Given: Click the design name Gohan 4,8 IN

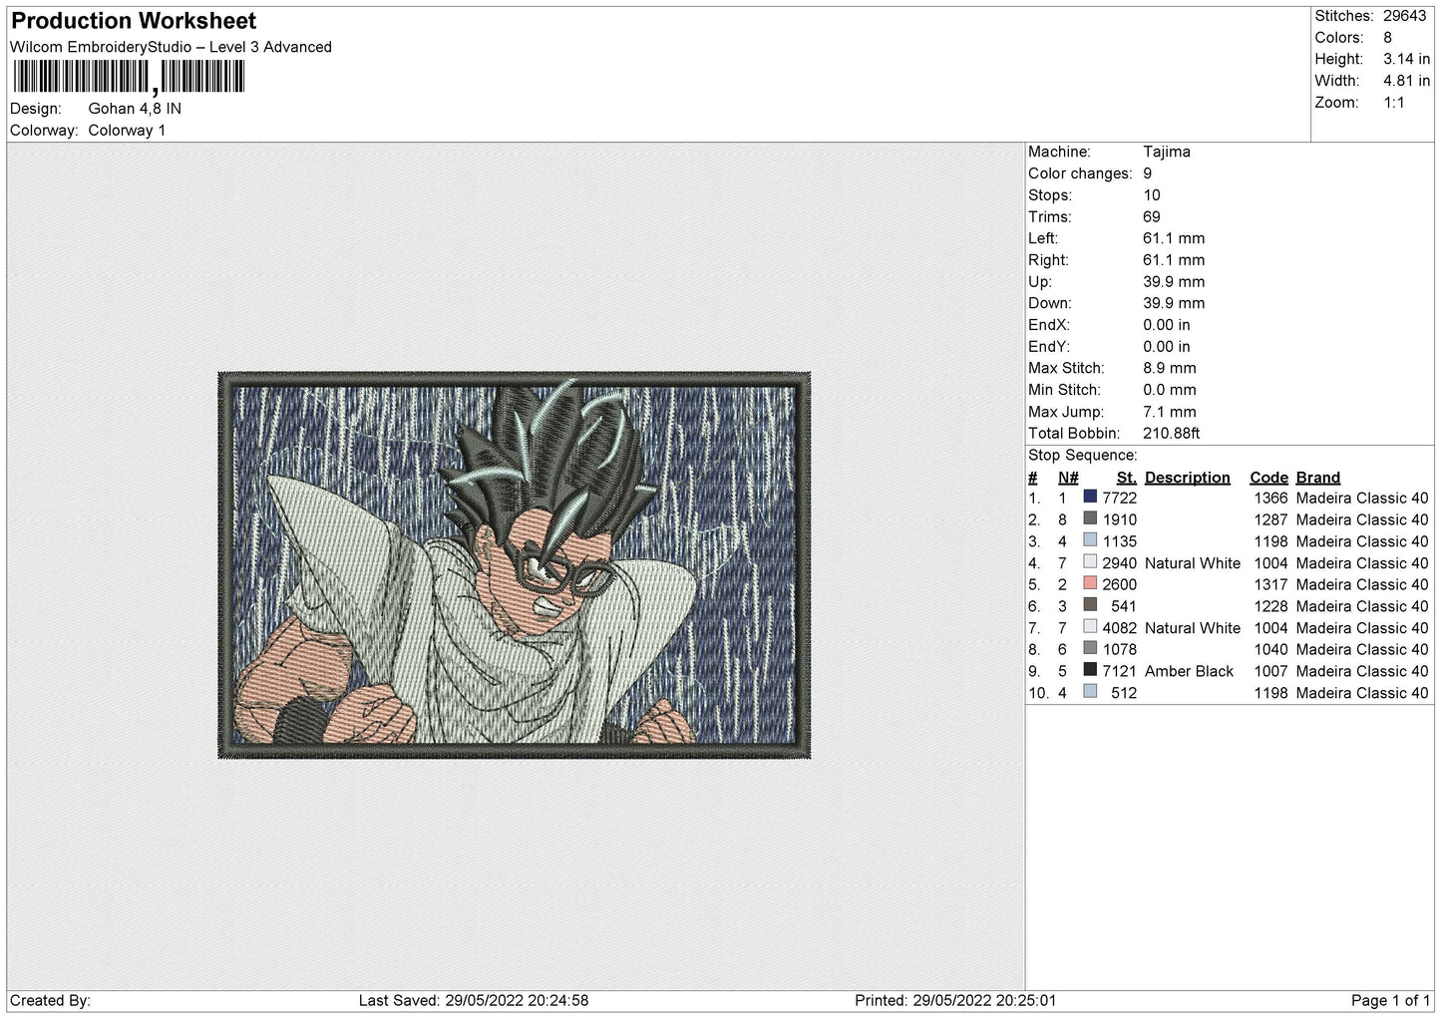Looking at the screenshot, I should pyautogui.click(x=135, y=109).
